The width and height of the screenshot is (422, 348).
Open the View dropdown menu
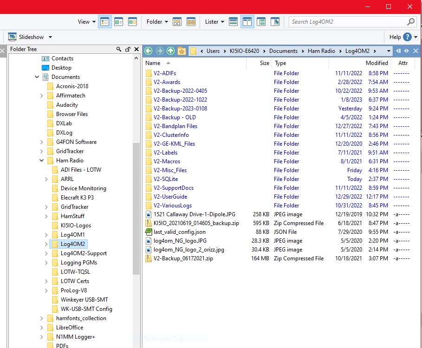[87, 22]
